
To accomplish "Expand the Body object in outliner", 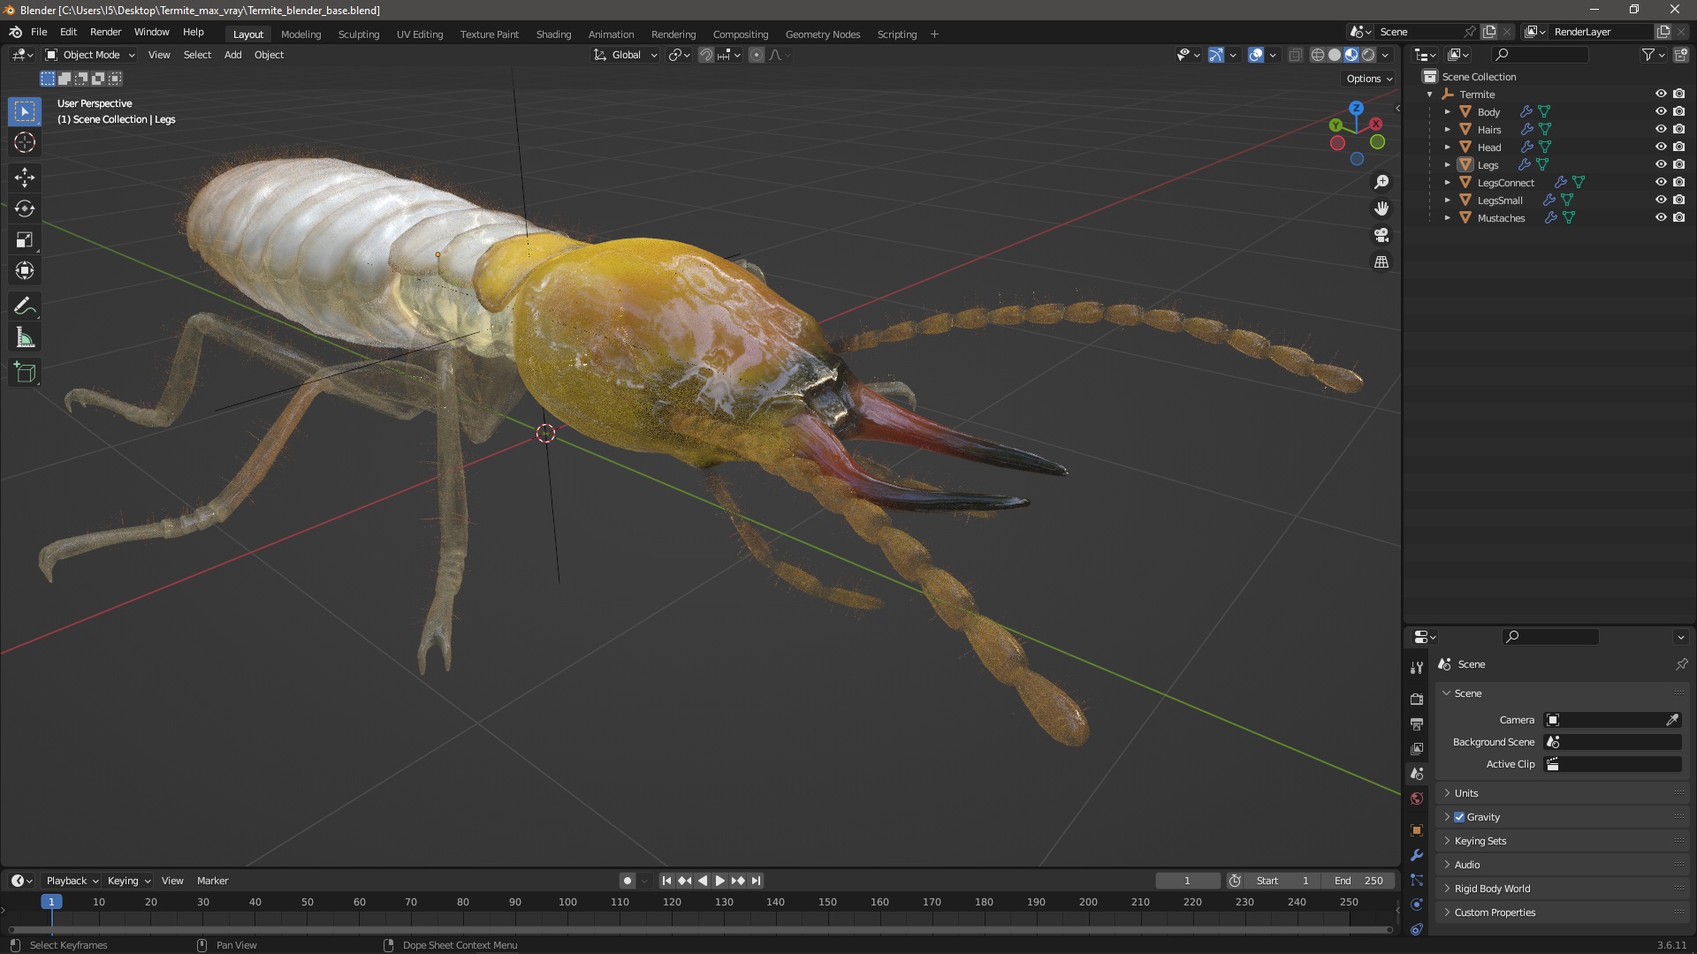I will [x=1447, y=112].
